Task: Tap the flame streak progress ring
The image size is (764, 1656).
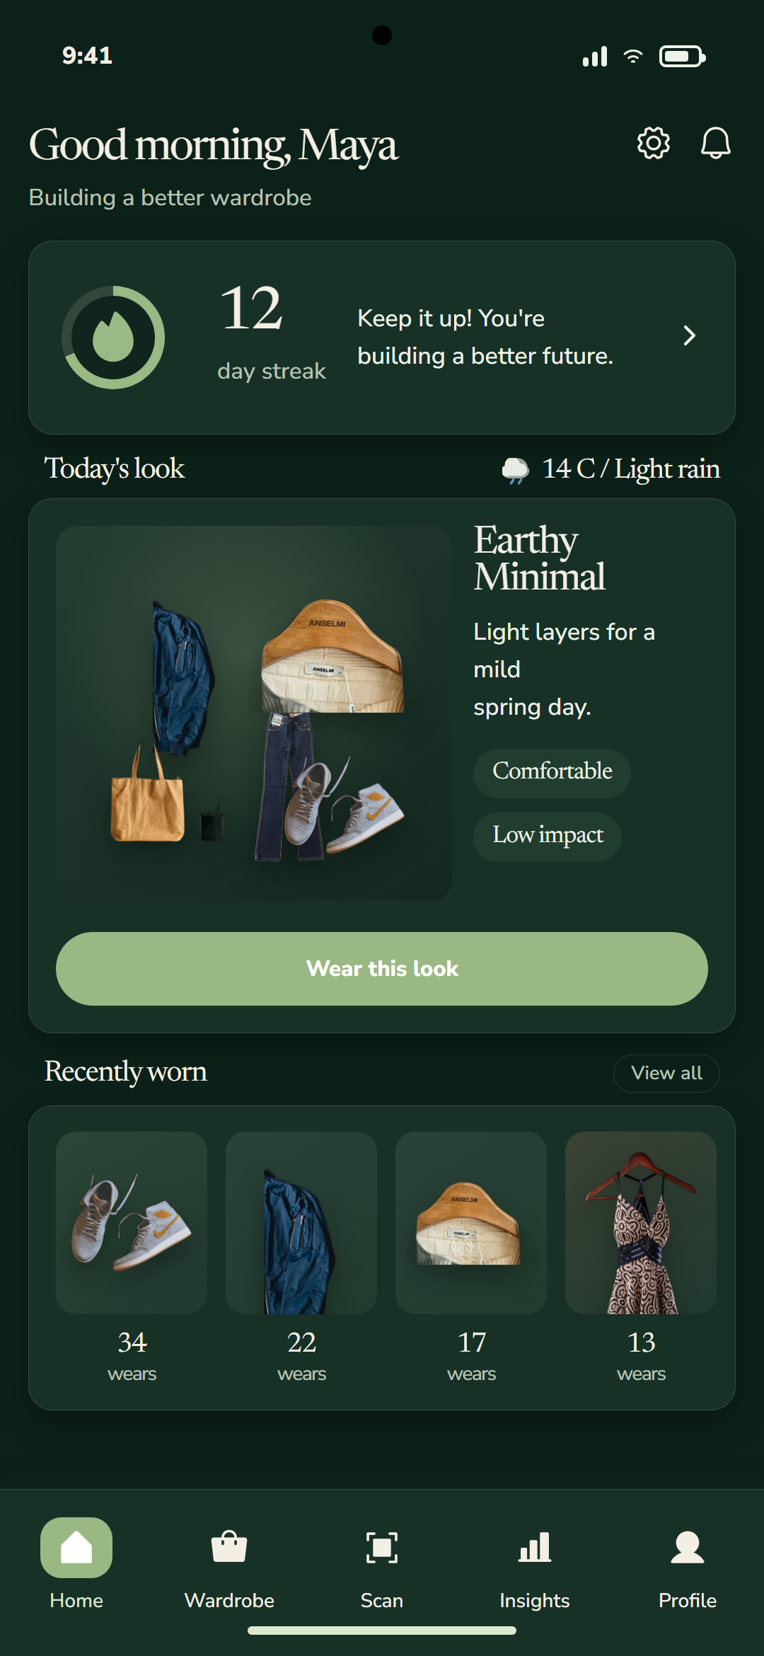Action: coord(113,338)
